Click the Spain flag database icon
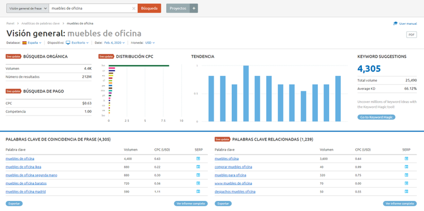424x211 pixels. click(x=24, y=43)
